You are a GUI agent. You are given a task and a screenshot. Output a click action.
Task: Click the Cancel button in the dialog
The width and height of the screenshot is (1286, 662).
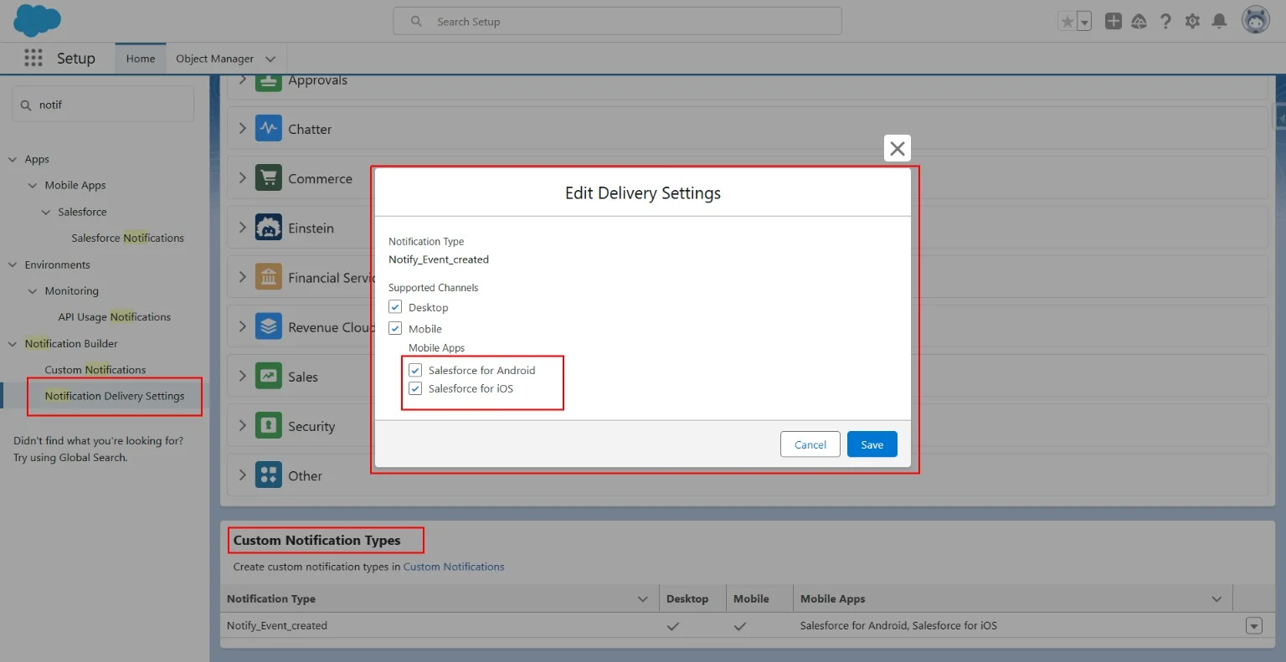(x=810, y=444)
